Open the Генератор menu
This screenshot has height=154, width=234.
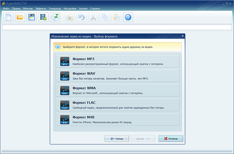[55, 9]
